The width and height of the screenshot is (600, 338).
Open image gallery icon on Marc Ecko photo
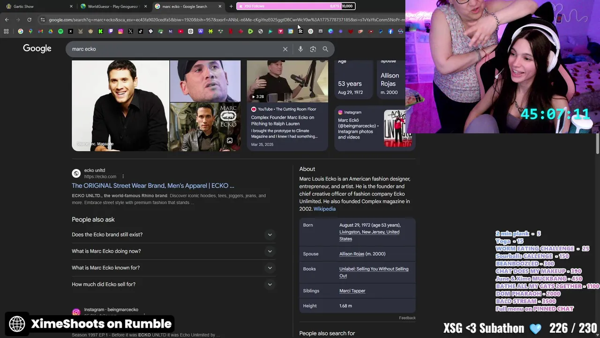coord(230,140)
